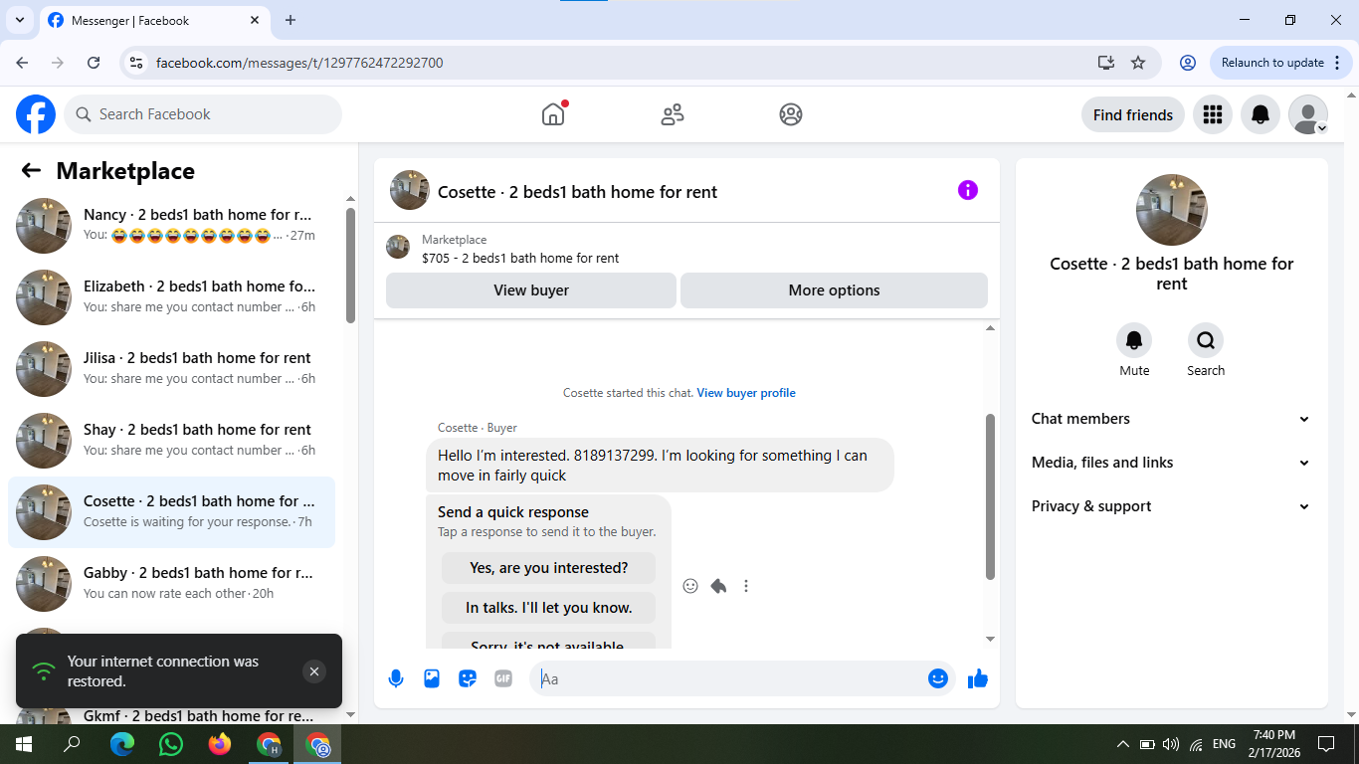Image resolution: width=1359 pixels, height=764 pixels.
Task: Select the Cosette conversation in the list
Action: click(x=171, y=512)
